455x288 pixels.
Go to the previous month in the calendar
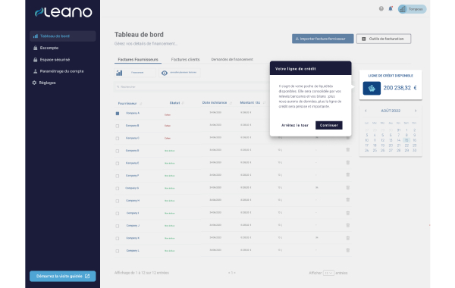[366, 111]
